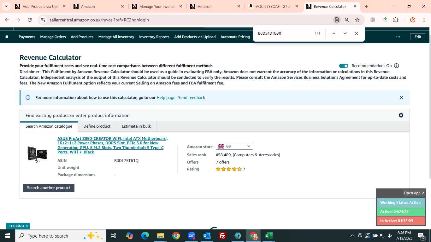
Task: Click the star rating for the product
Action: coord(229,169)
